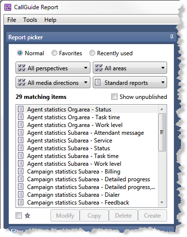This screenshot has height=237, width=187.
Task: Click report icon beside Agent statistics Org.area - Task time
Action: click(20, 117)
